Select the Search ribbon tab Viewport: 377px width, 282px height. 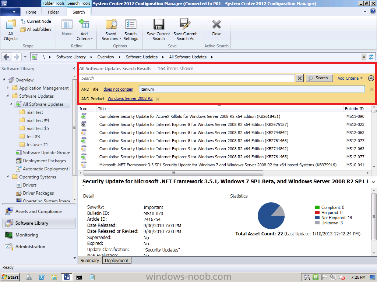[x=79, y=12]
